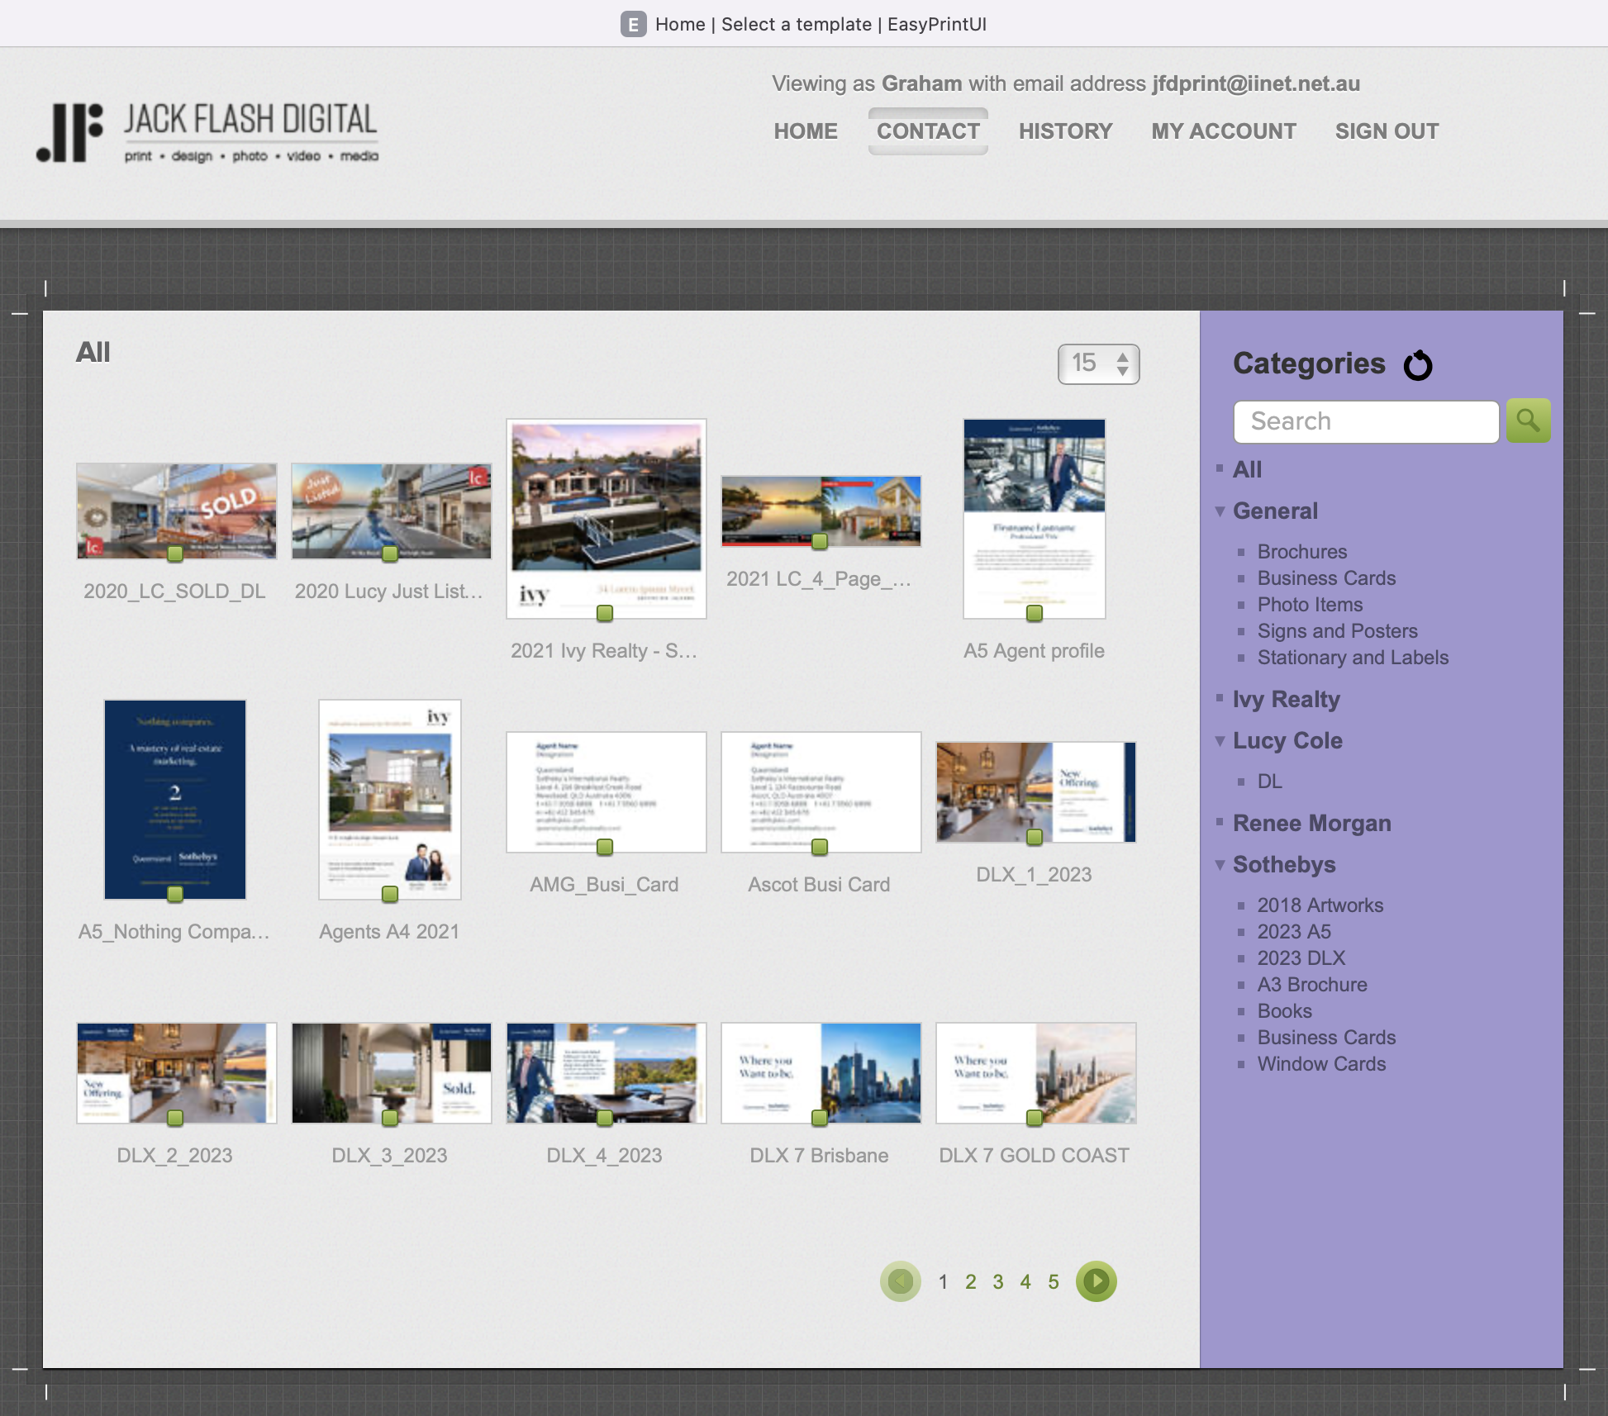Open the items-per-page dropdown showing 15

(x=1098, y=364)
